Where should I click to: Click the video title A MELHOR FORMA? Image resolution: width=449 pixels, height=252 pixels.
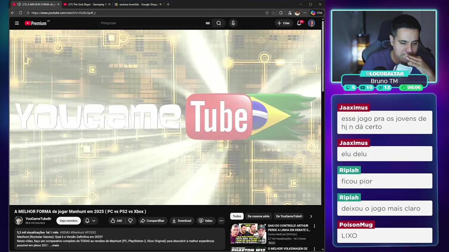pyautogui.click(x=80, y=211)
